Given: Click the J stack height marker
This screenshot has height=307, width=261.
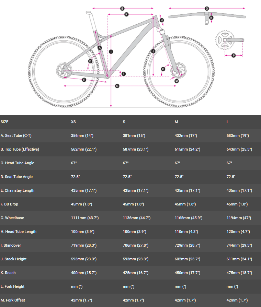Looking at the screenshot, I should [x=153, y=51].
